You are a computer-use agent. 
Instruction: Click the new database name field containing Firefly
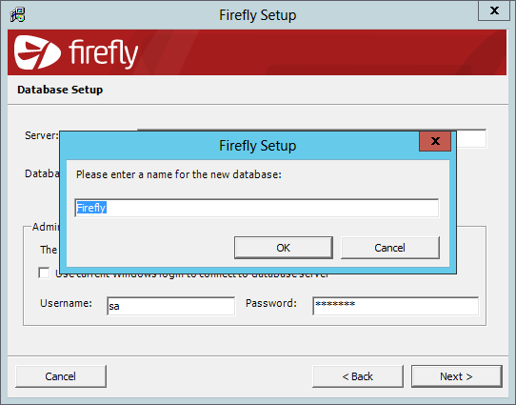(x=257, y=208)
